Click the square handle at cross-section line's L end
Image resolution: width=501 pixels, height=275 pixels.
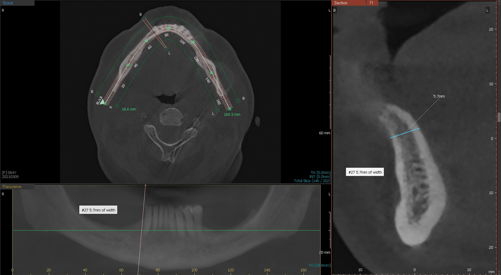[x=166, y=48]
